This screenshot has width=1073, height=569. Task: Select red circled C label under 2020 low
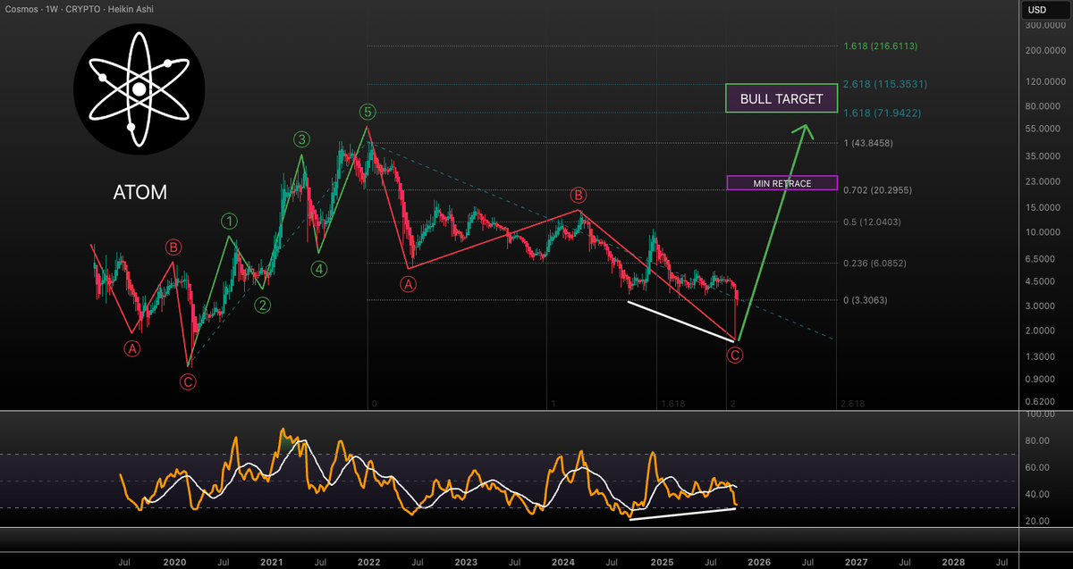pyautogui.click(x=188, y=382)
